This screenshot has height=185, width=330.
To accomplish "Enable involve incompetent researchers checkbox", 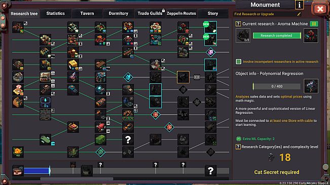I will pyautogui.click(x=238, y=62).
